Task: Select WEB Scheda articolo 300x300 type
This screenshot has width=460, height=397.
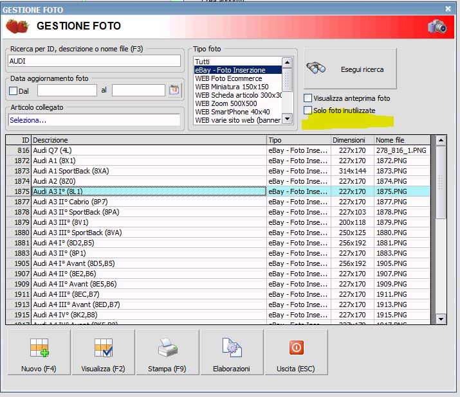Action: point(237,95)
